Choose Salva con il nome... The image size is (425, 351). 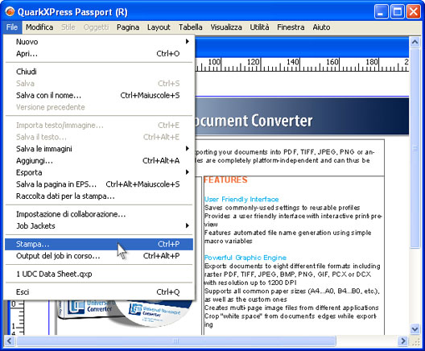(99, 96)
